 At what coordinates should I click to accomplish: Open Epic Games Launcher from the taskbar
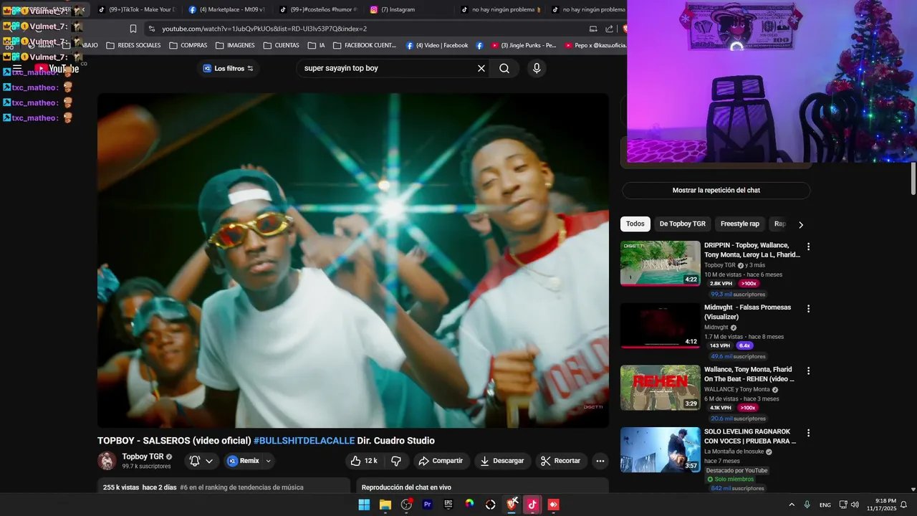point(448,505)
